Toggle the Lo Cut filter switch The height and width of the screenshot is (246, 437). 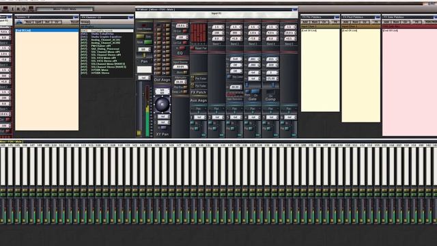(185, 42)
